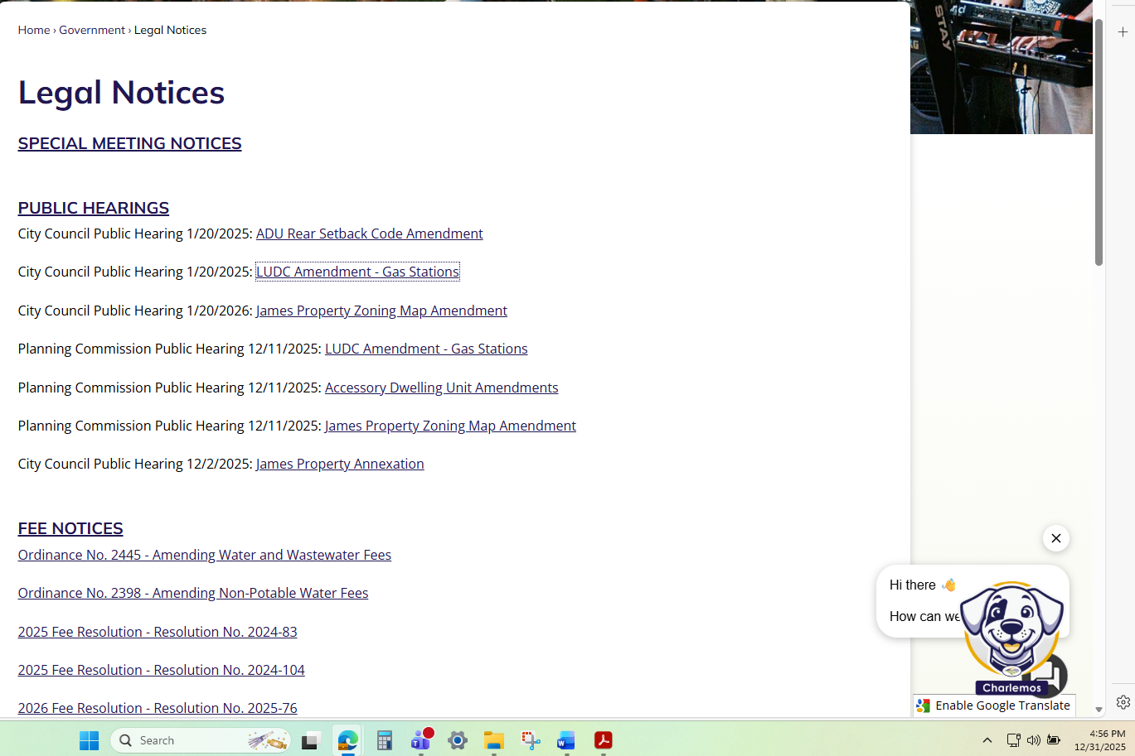Open File Explorer from the taskbar

[x=494, y=740]
